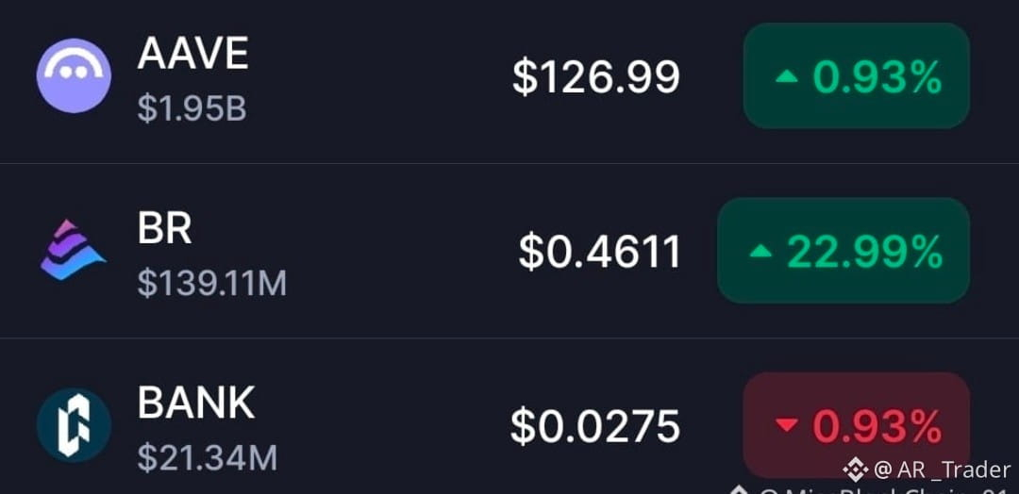Click the AAVE market cap $1.95B
The height and width of the screenshot is (494, 1019).
click(192, 109)
